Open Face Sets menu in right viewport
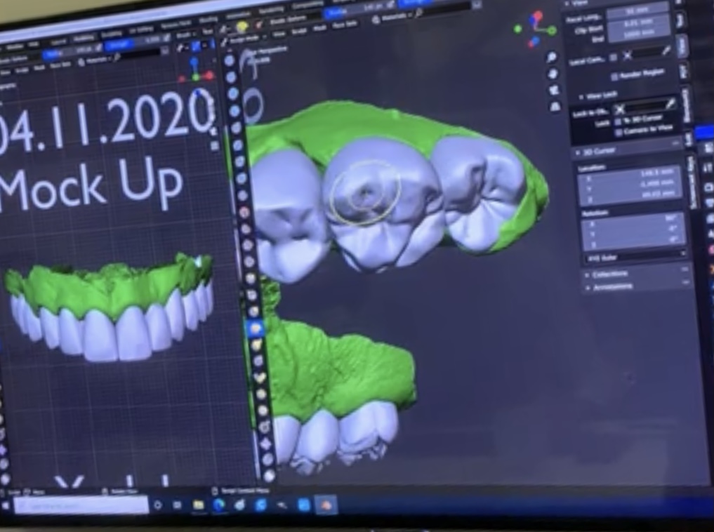The width and height of the screenshot is (714, 532). [344, 25]
